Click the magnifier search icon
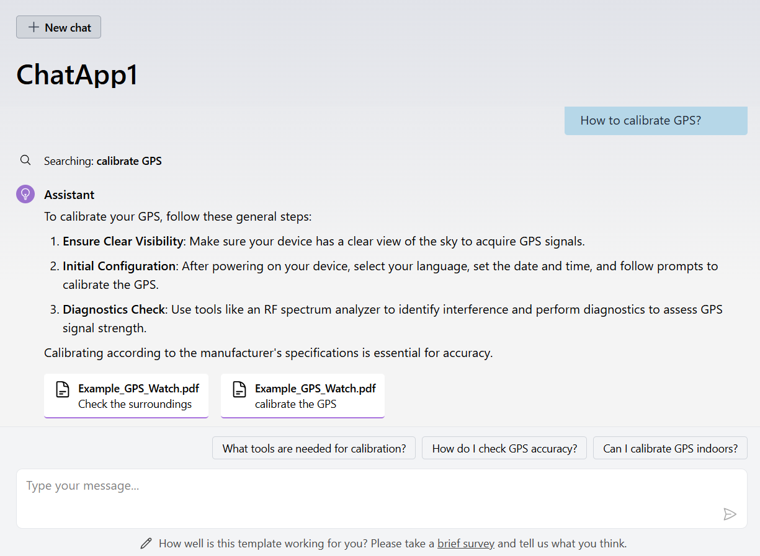This screenshot has height=556, width=760. [x=25, y=161]
